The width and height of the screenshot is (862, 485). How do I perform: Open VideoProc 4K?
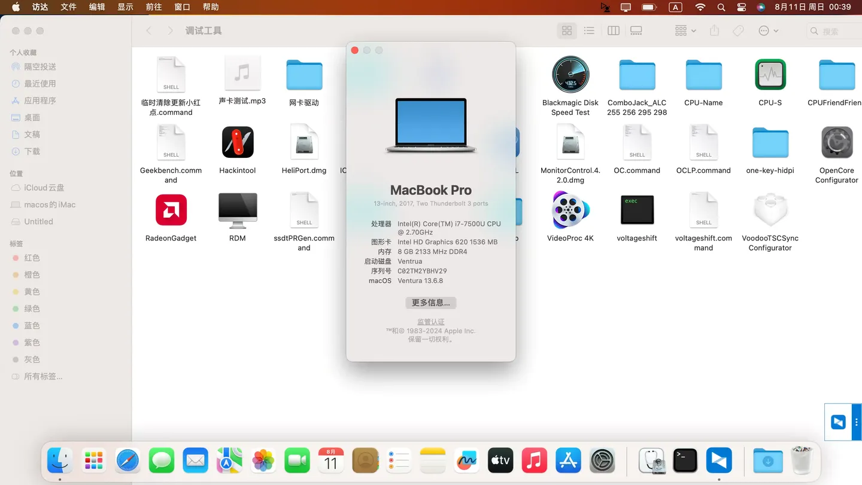[x=570, y=210]
